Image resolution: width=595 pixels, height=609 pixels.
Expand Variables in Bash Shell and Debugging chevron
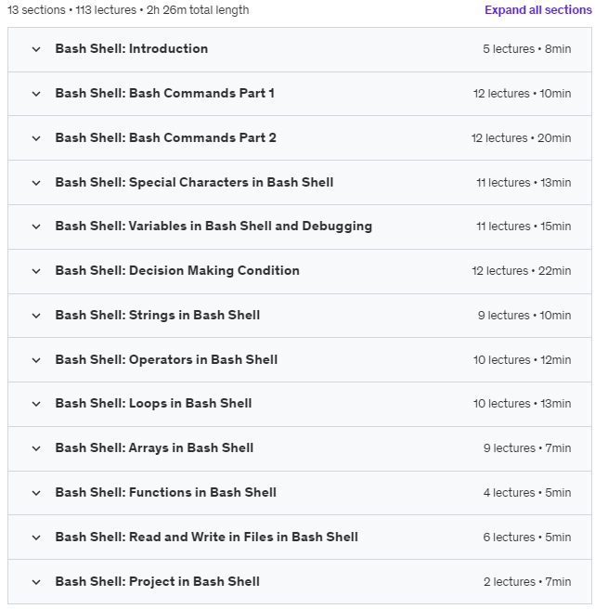click(36, 227)
